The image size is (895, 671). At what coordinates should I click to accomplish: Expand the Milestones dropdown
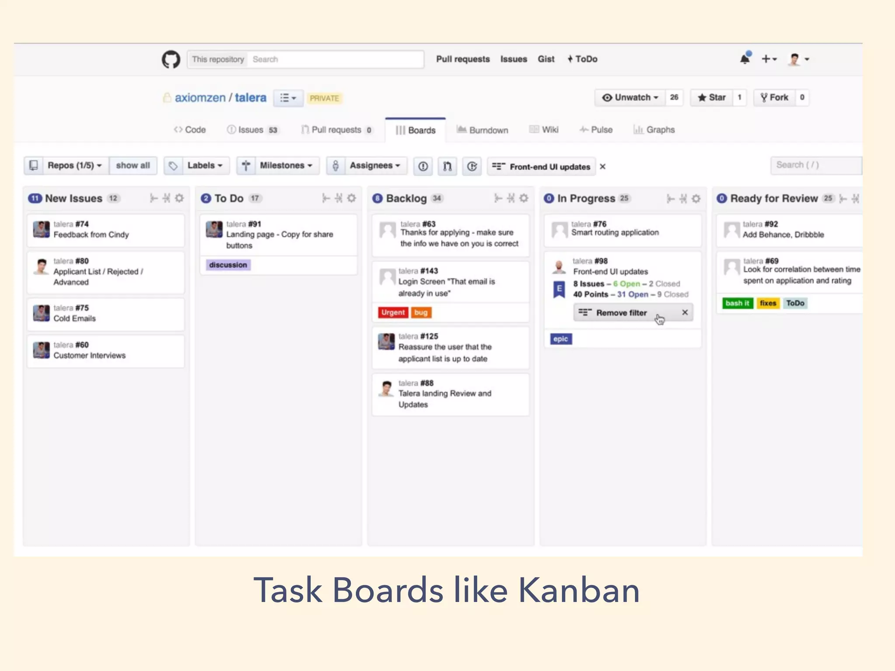pyautogui.click(x=286, y=166)
